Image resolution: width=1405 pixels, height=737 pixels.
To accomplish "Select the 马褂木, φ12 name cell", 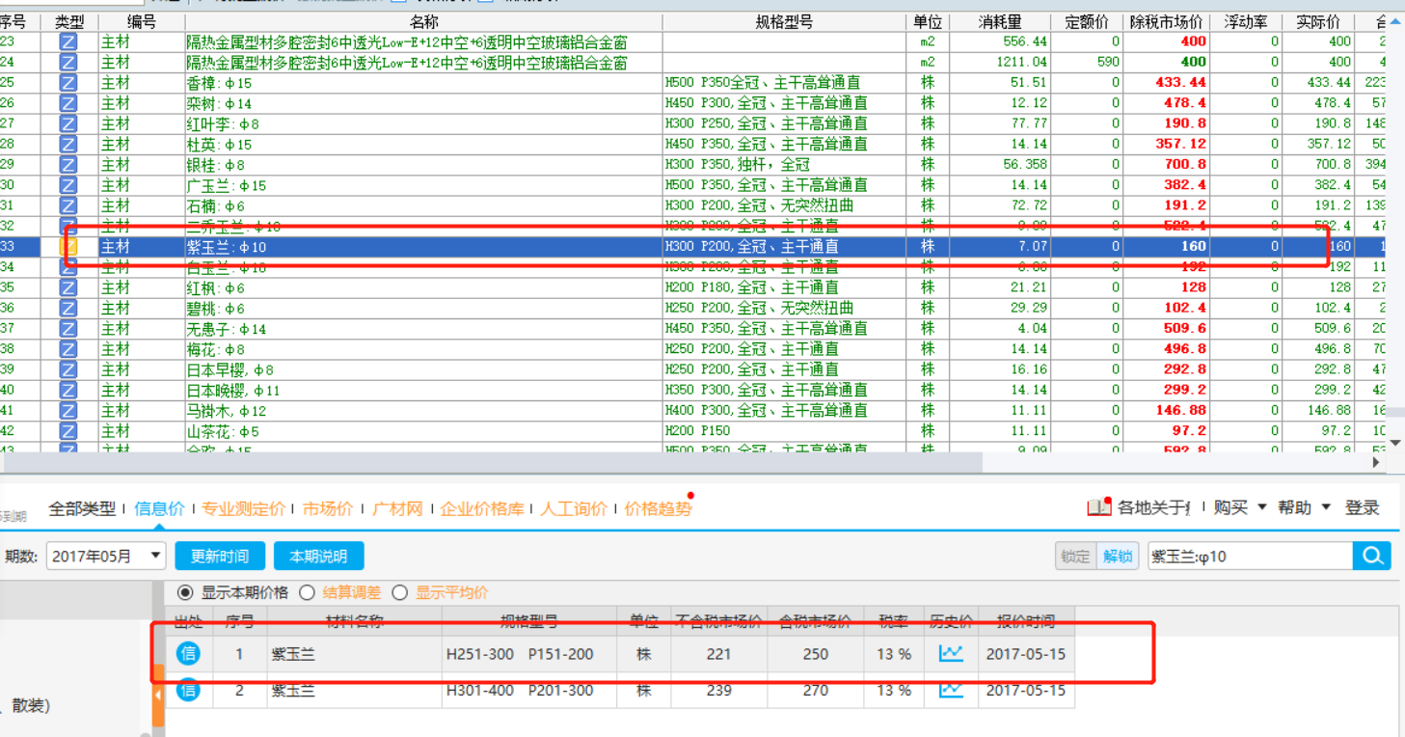I will click(x=423, y=411).
